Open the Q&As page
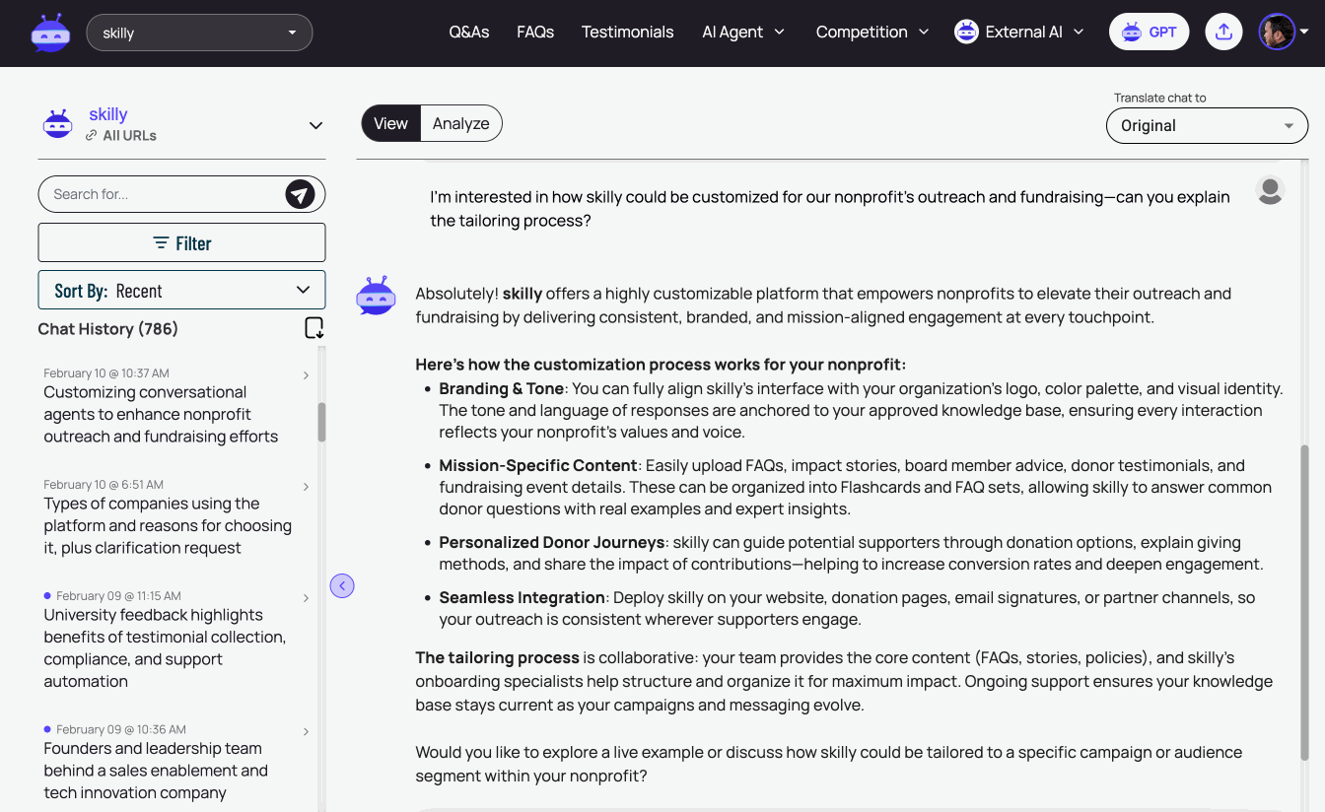The image size is (1325, 812). point(469,32)
